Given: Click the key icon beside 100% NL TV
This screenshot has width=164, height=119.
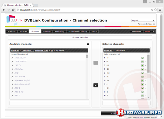Looking at the screenshot, I should click(13, 58).
